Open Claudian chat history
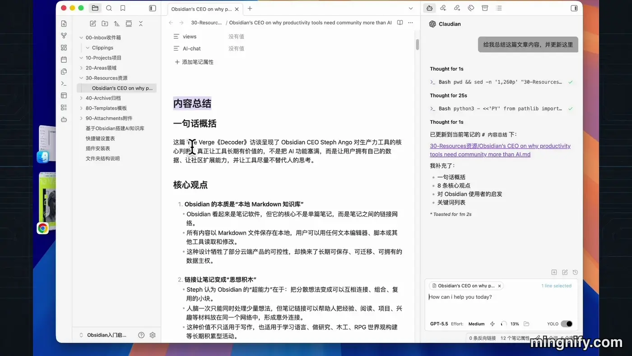Viewport: 632px width, 356px height. [x=575, y=273]
